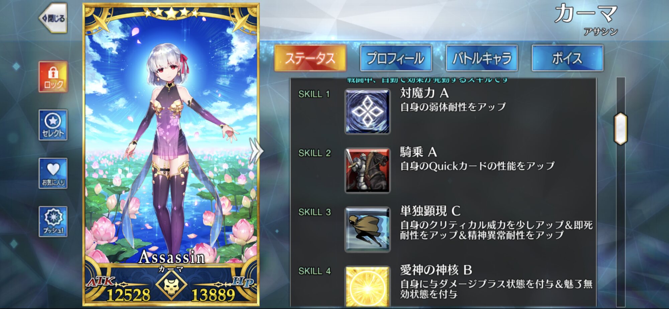Toggle the セレクト star icon

[53, 125]
